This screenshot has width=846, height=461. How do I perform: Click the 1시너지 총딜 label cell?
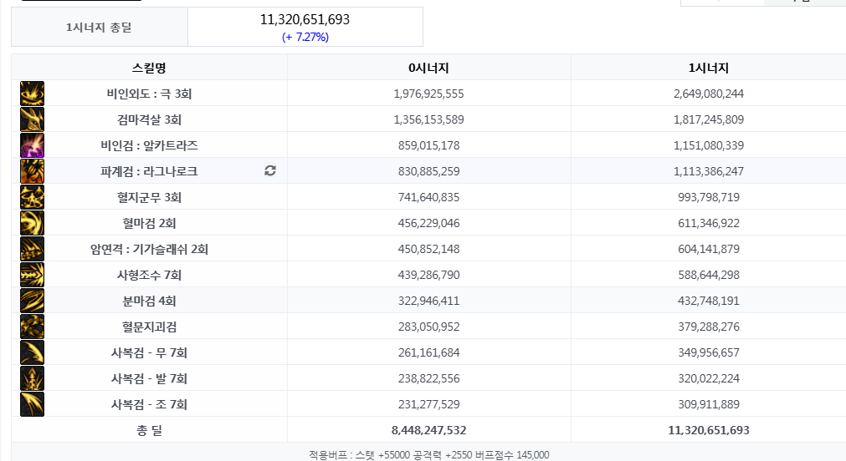click(100, 27)
